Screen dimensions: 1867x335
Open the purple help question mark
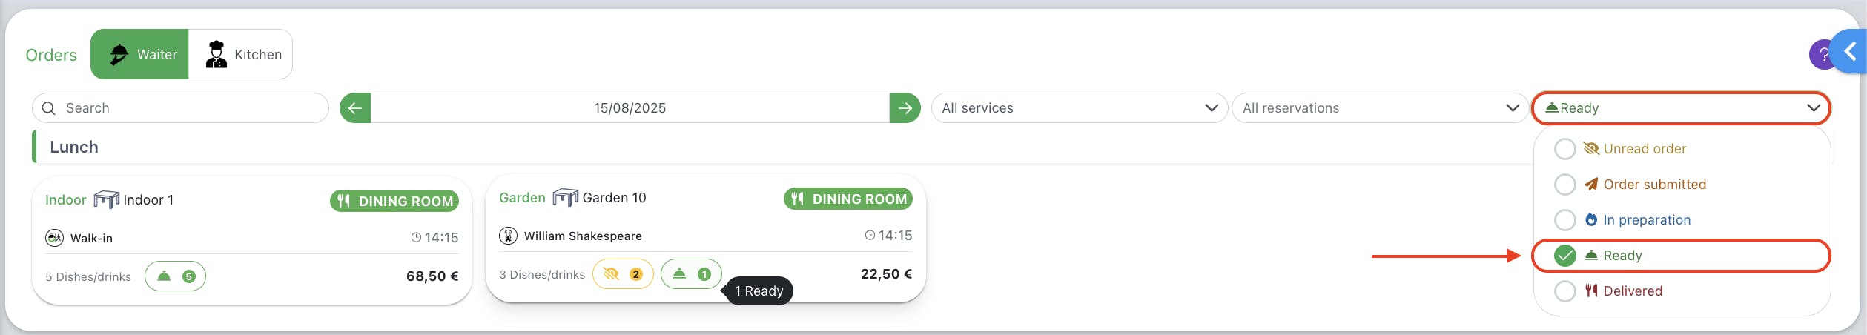point(1821,55)
